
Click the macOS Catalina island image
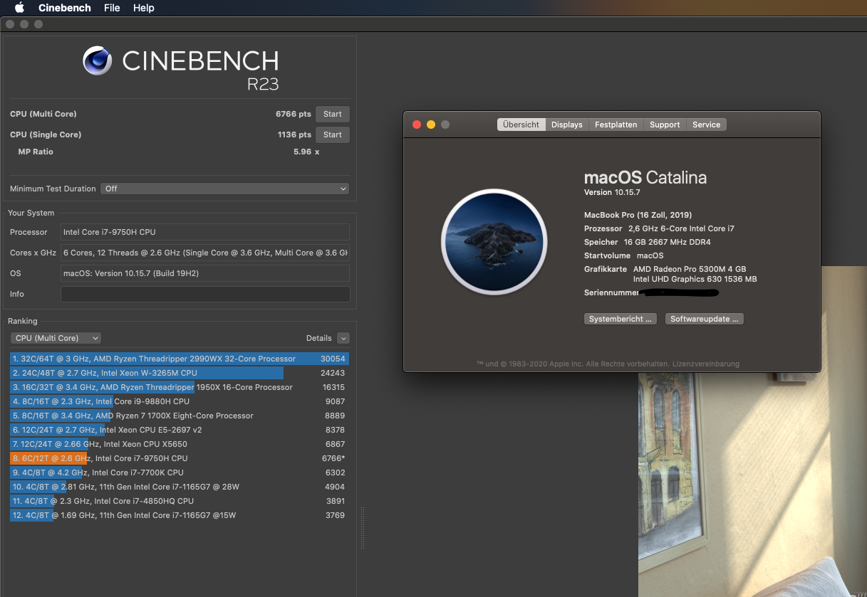494,242
